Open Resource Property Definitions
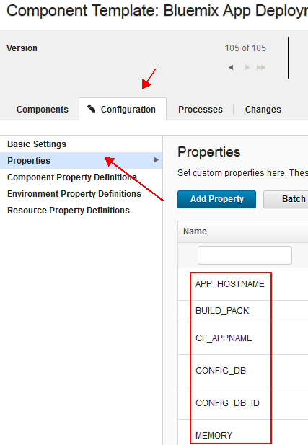Image resolution: width=308 pixels, height=445 pixels. 69,211
